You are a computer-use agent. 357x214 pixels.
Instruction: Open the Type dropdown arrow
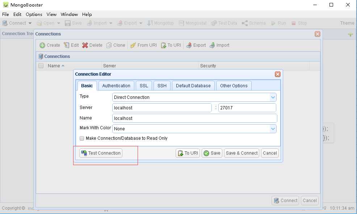coord(273,97)
